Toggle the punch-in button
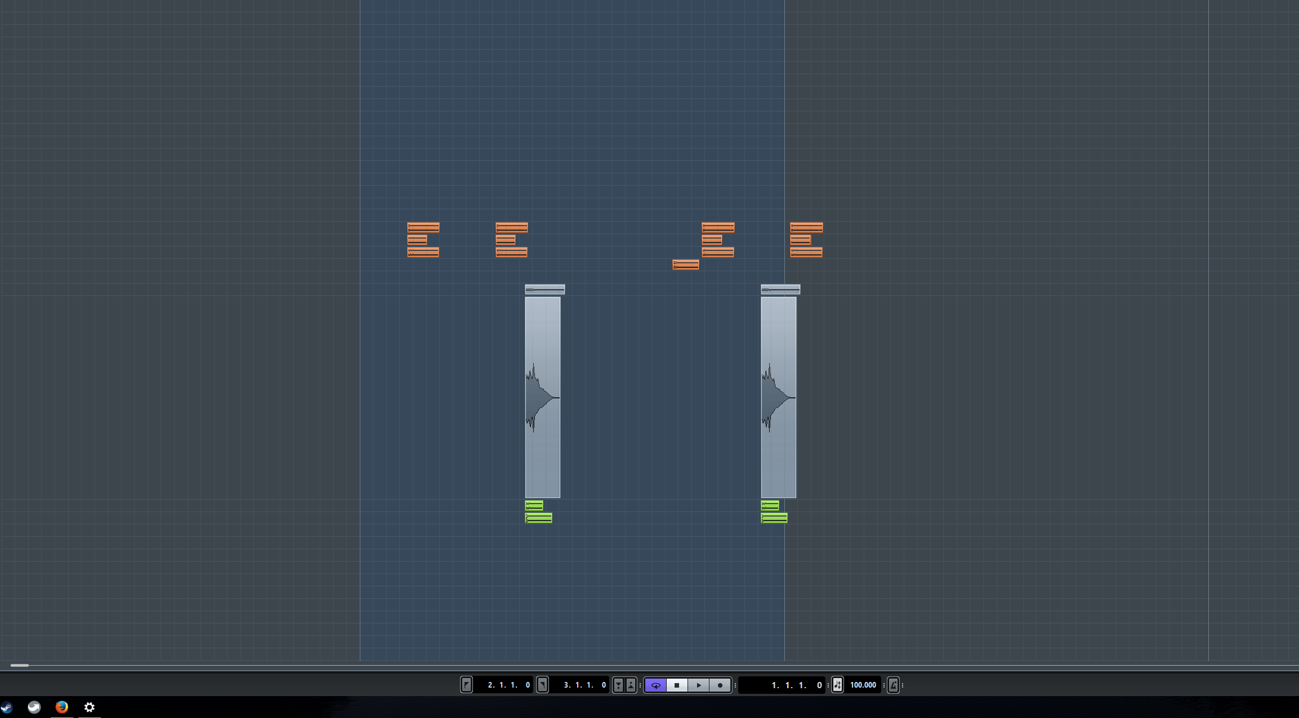 click(x=618, y=685)
